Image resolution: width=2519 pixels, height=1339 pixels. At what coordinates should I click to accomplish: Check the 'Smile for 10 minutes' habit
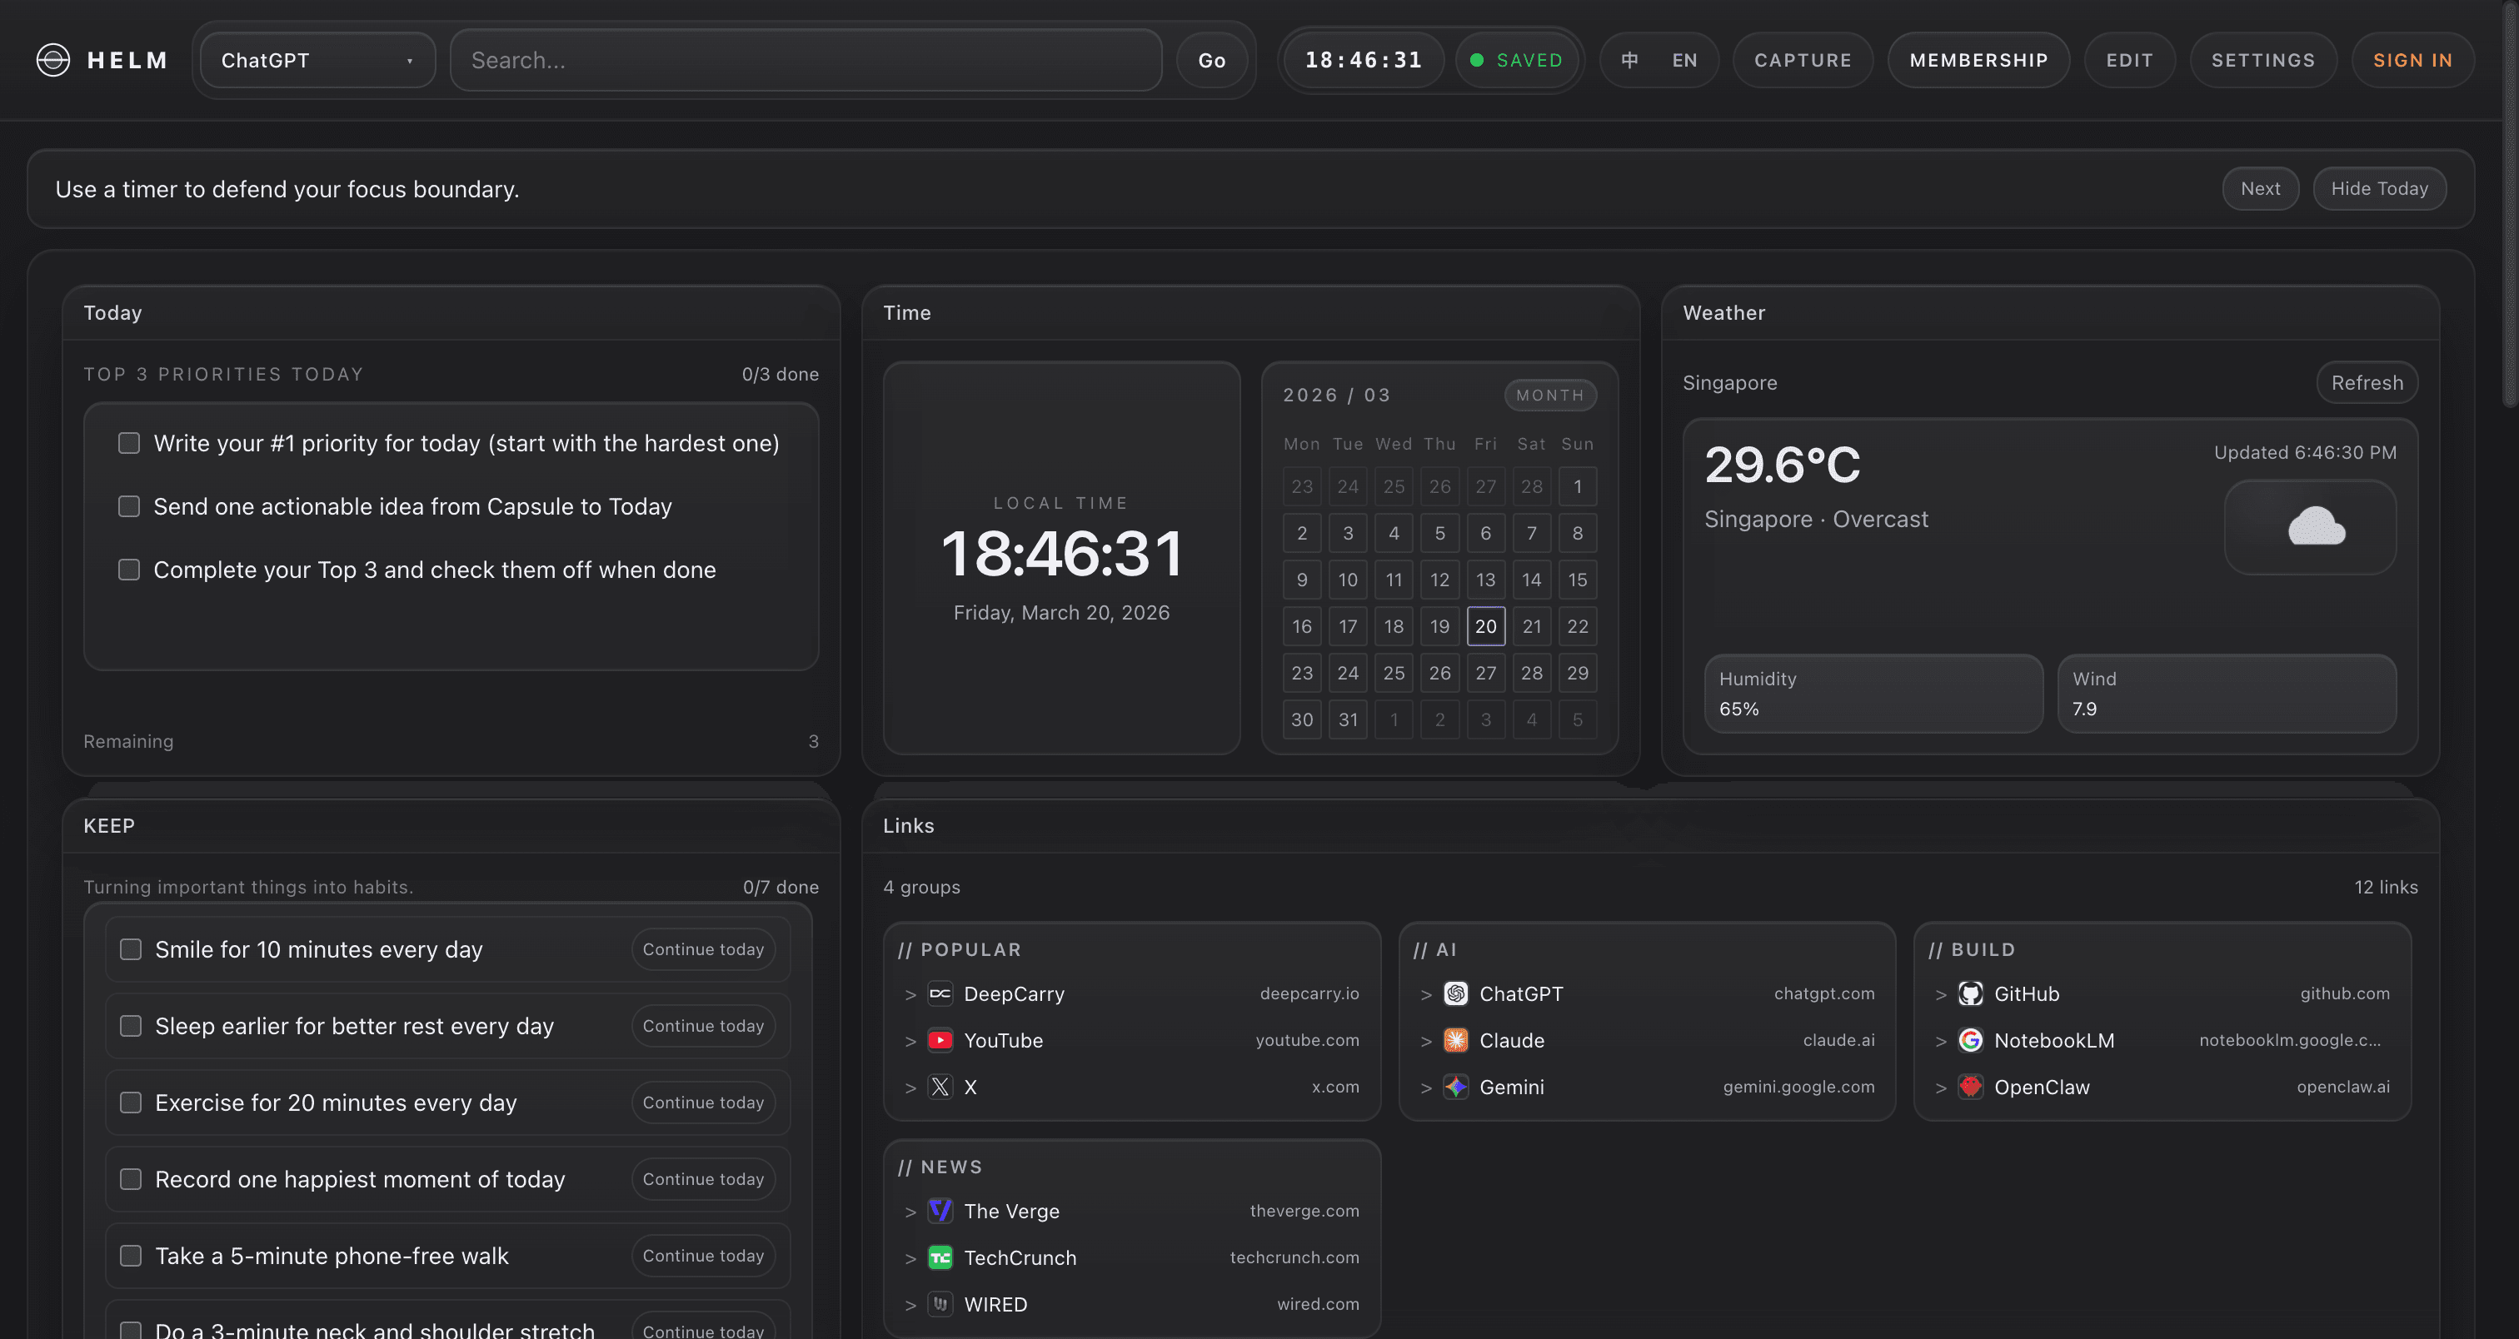click(130, 948)
